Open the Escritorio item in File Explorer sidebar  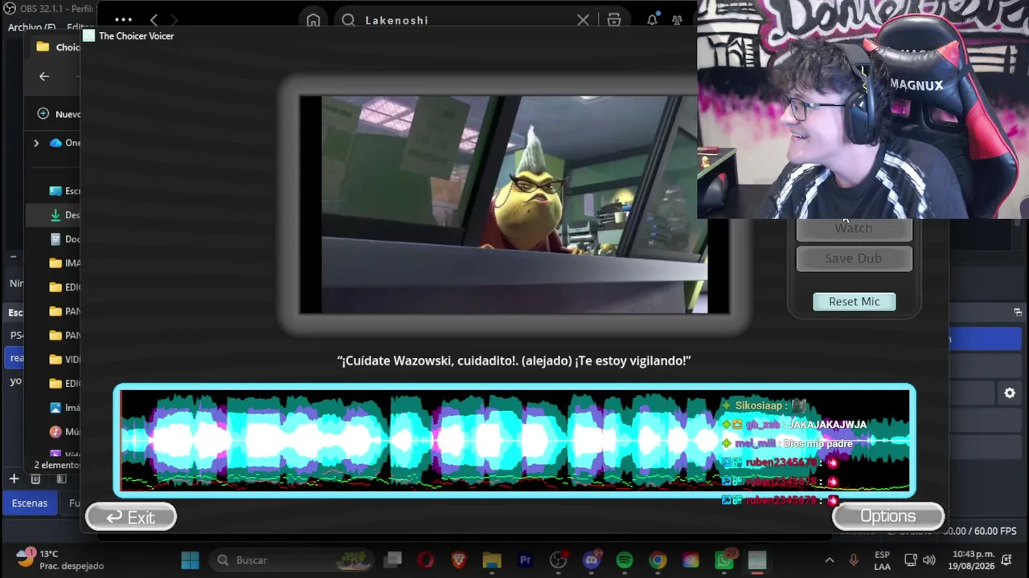coord(64,191)
